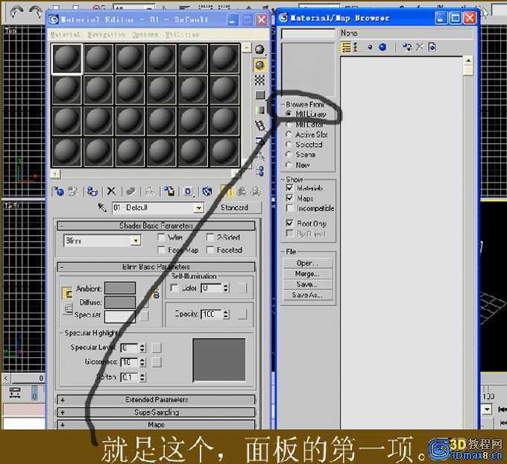Image resolution: width=507 pixels, height=464 pixels.
Task: Open Blinn shader type dropdown
Action: coord(136,241)
